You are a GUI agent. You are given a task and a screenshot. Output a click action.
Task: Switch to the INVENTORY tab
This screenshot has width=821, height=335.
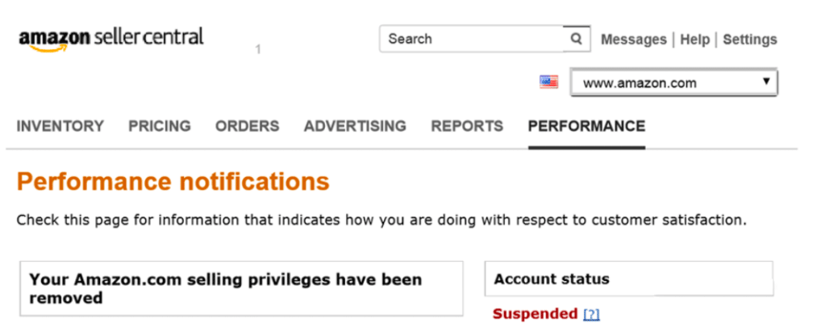pos(60,126)
